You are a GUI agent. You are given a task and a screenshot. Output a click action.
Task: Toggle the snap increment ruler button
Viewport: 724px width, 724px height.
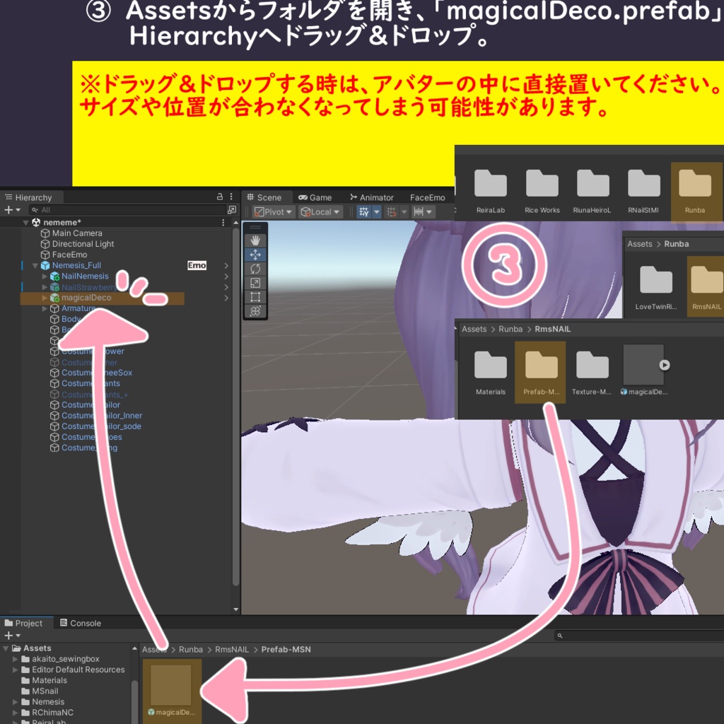click(419, 211)
